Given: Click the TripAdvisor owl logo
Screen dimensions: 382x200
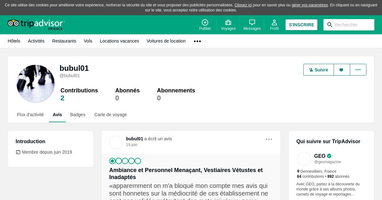Looking at the screenshot, I should coord(36,24).
